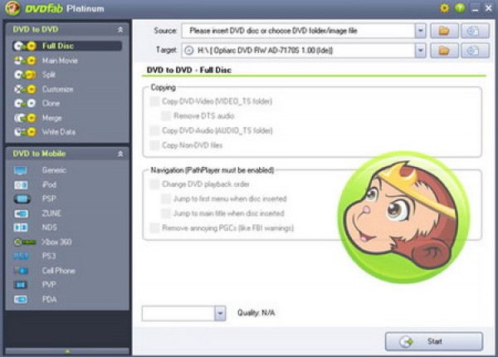498x357 pixels.
Task: Close the DVDFab window
Action: (x=489, y=8)
